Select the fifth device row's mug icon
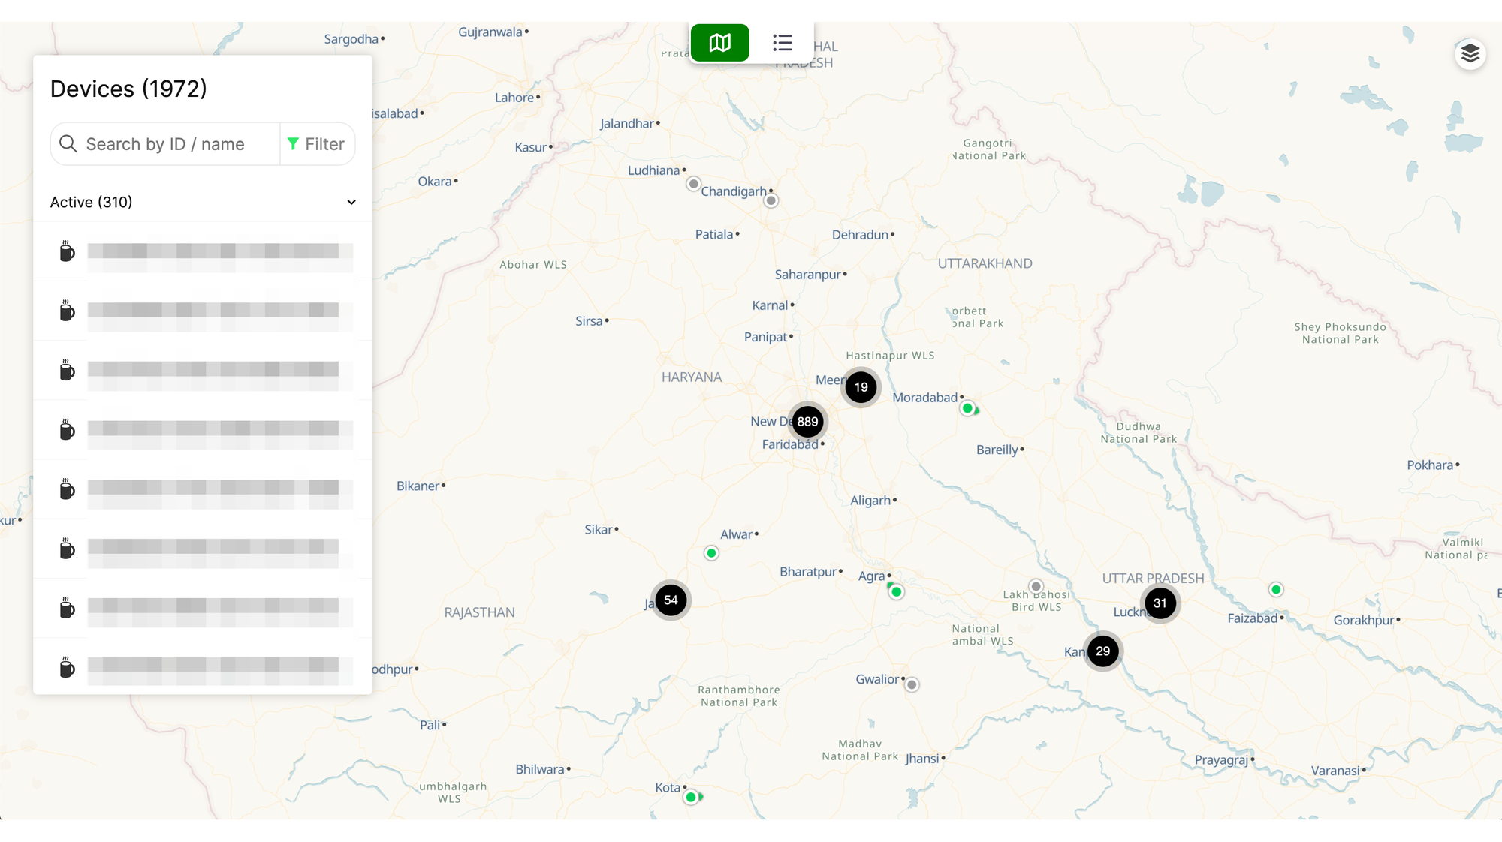Viewport: 1502px width, 842px height. tap(67, 489)
